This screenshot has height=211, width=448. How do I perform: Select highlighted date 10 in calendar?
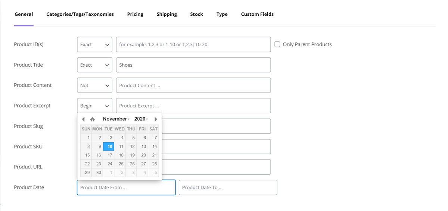pyautogui.click(x=109, y=147)
